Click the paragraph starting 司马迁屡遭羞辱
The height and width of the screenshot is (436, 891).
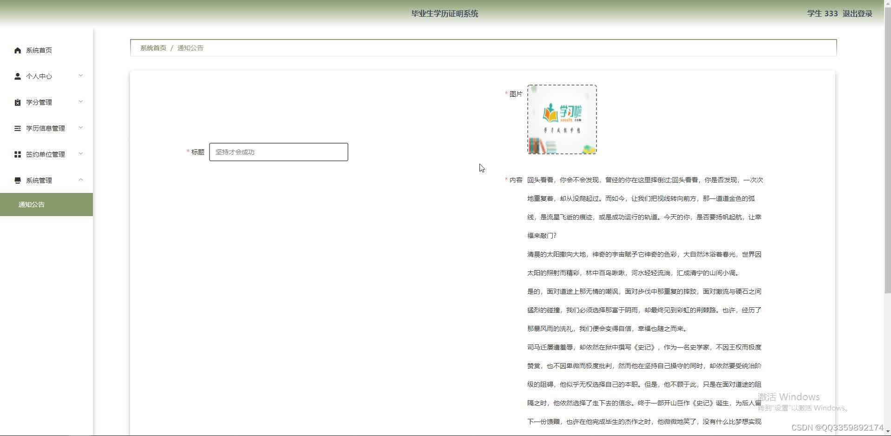tap(644, 384)
